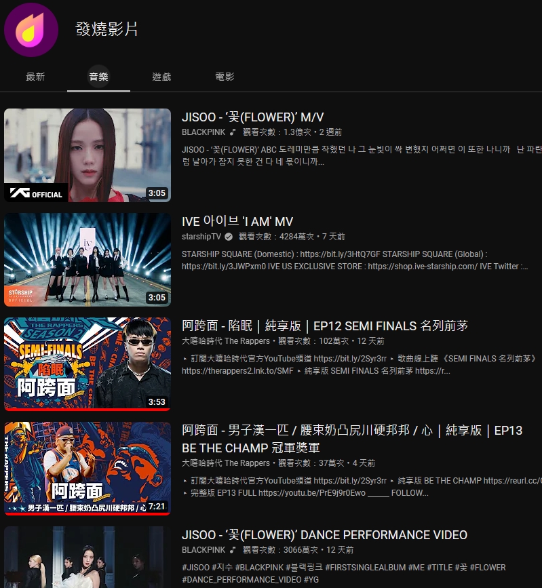
Task: Click the view count text 觀看次數:4284萬次
Action: coord(277,237)
